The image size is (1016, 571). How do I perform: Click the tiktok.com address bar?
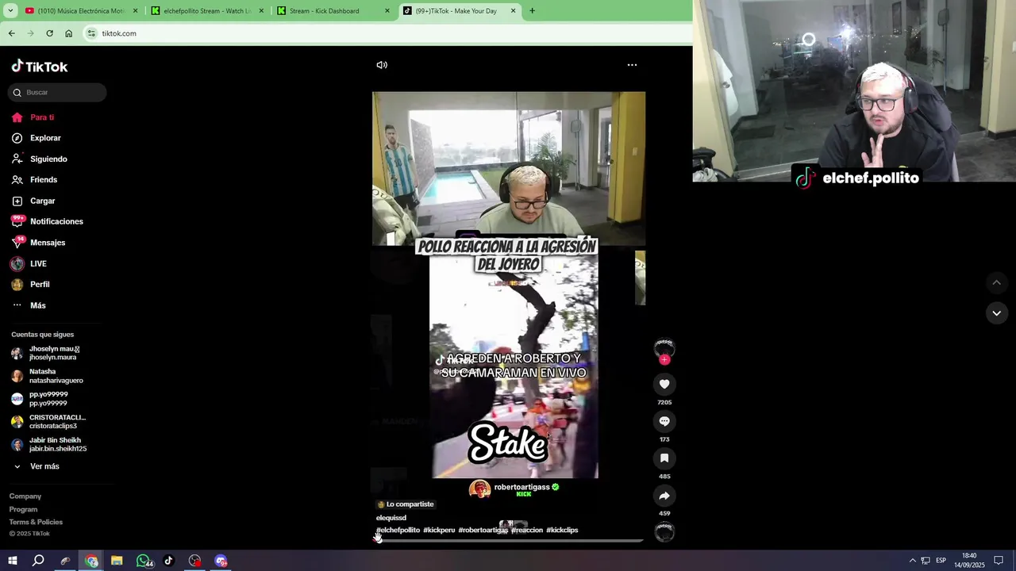[387, 33]
